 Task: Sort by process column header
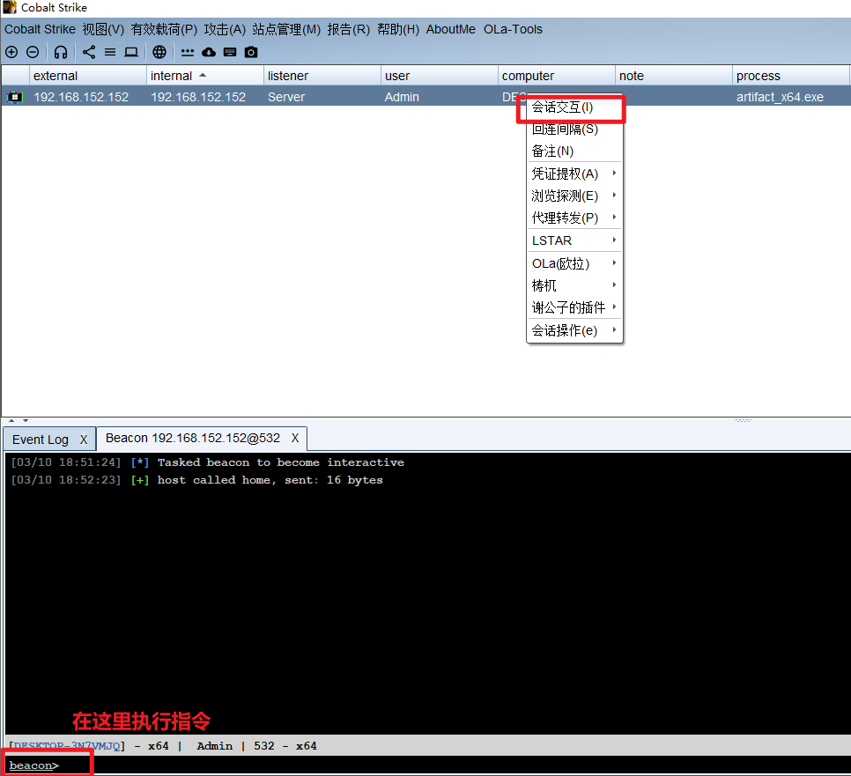point(791,76)
